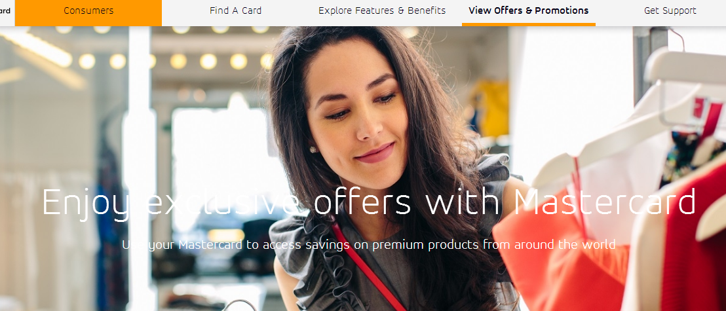Click the yellow garment in the background

tap(490, 107)
